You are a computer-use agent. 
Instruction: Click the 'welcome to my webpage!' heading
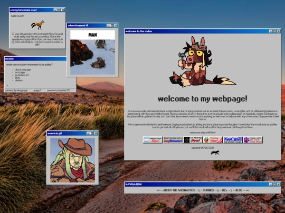coord(203,99)
